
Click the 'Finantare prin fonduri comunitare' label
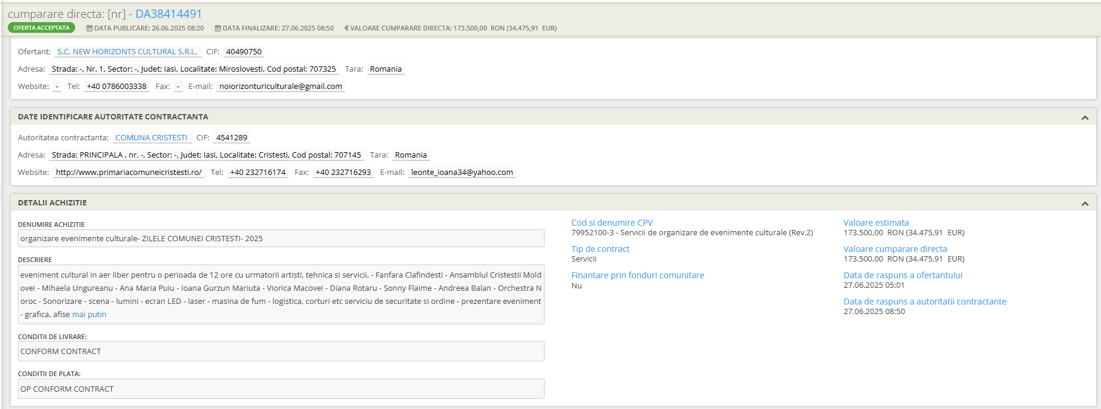pos(638,275)
